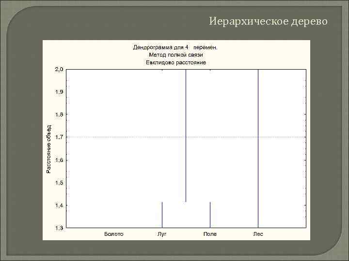349x261 pixels.
Task: Click the "Луг" axis label
Action: (x=162, y=234)
